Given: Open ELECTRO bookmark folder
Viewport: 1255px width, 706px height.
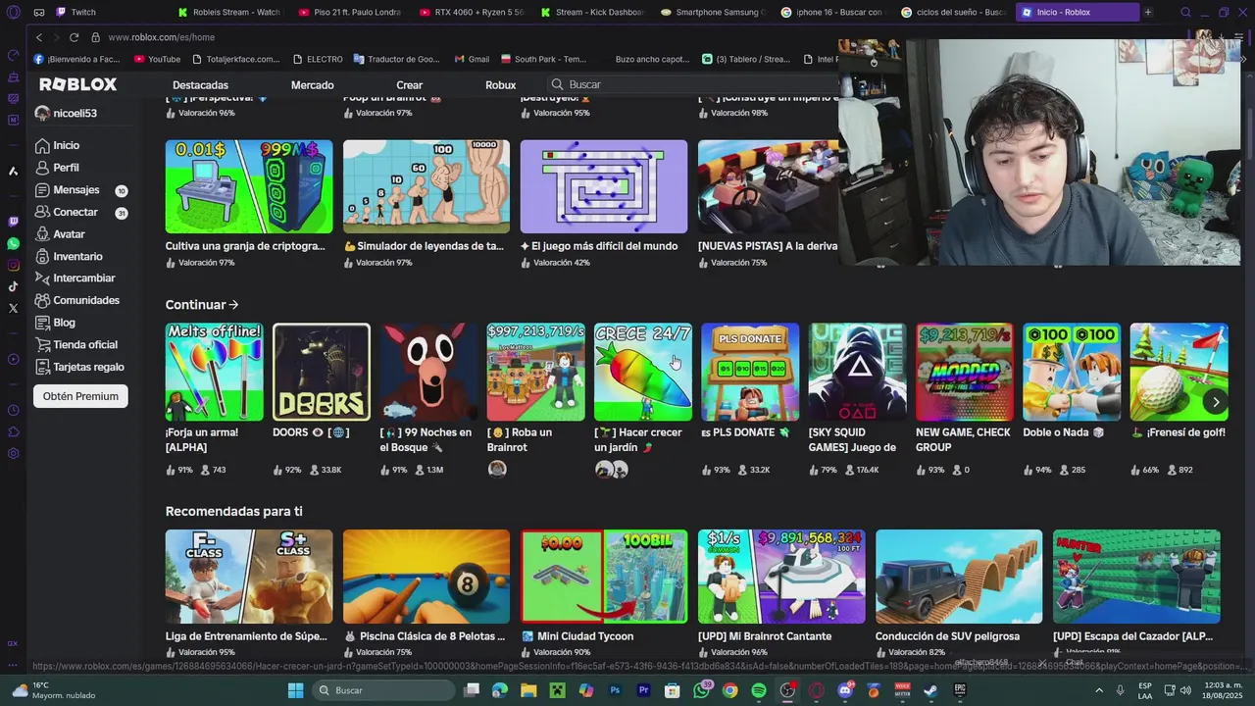Looking at the screenshot, I should 317,59.
